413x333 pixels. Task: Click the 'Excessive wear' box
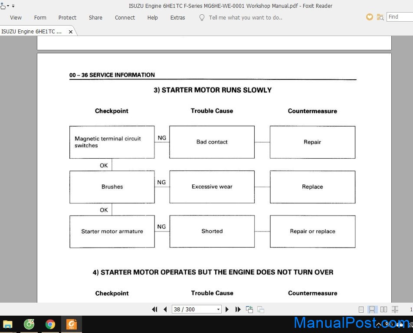click(x=212, y=187)
